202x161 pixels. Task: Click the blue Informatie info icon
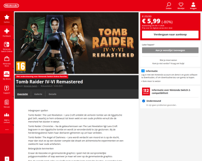[143, 71]
